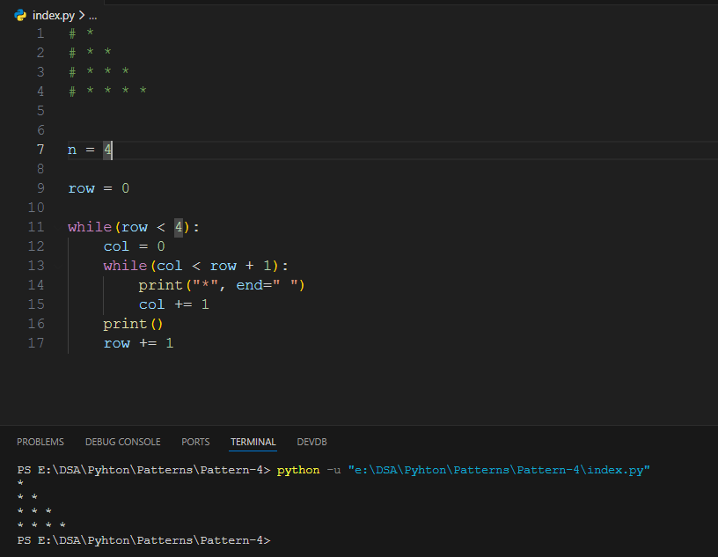Open the DEVDB panel tab
This screenshot has width=718, height=557.
311,442
